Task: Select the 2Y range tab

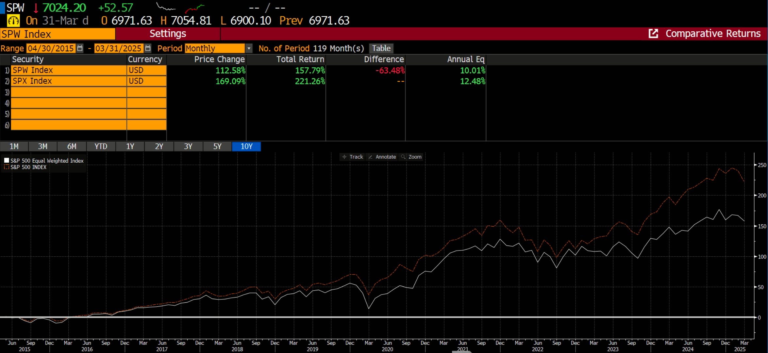Action: point(159,146)
